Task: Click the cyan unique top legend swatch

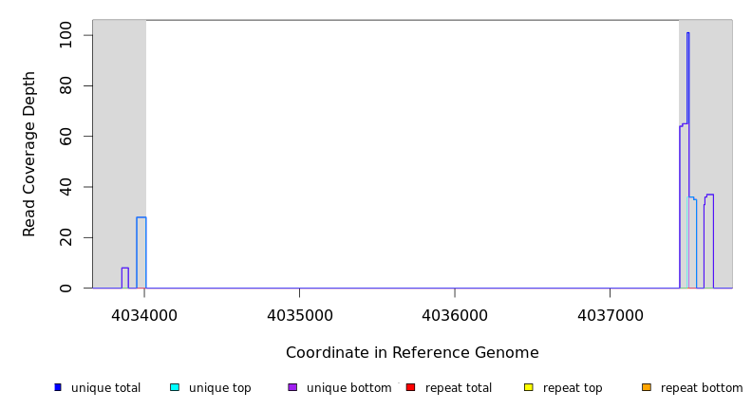Action: point(175,387)
